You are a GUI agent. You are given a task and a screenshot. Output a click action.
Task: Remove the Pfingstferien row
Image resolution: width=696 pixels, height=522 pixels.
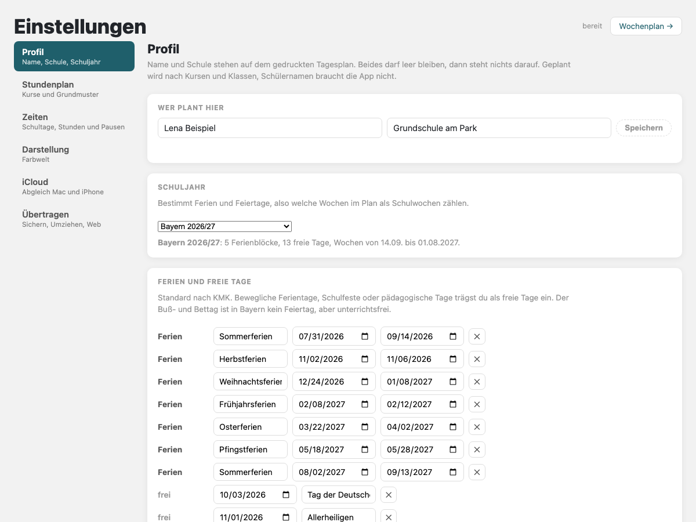tap(477, 449)
